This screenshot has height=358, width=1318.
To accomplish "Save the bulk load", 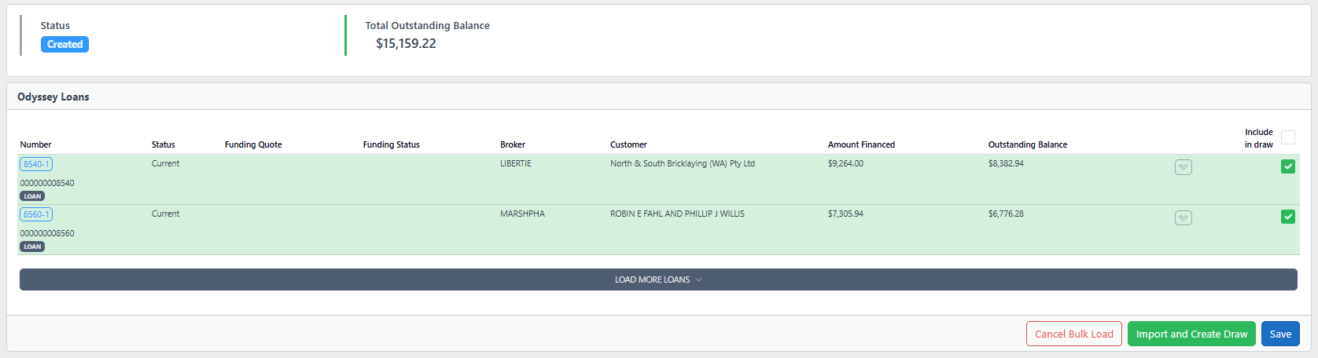I will [x=1279, y=334].
